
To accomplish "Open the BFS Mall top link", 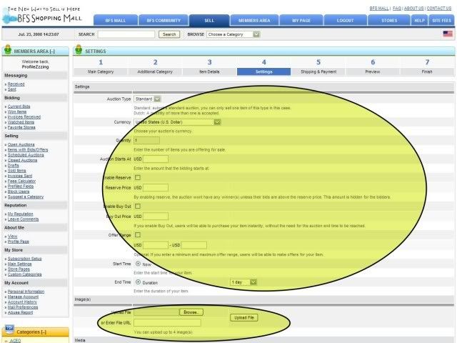I will coord(379,9).
